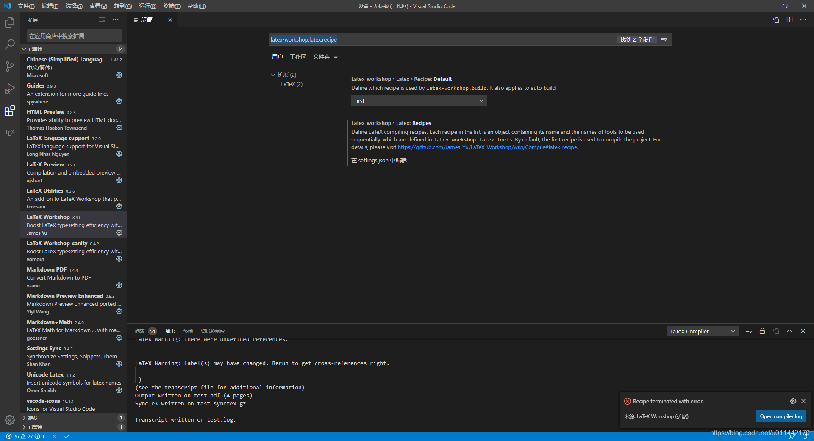Open the Help menu
Image resolution: width=814 pixels, height=441 pixels.
(196, 6)
